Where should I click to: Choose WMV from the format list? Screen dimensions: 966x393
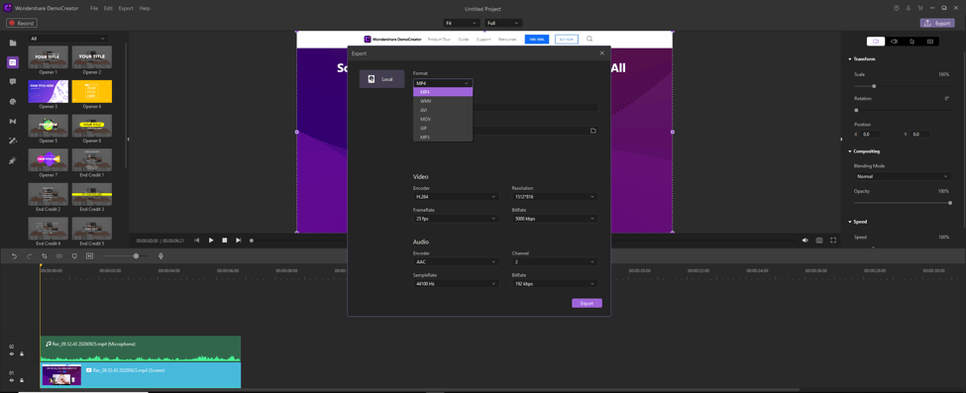click(x=443, y=100)
